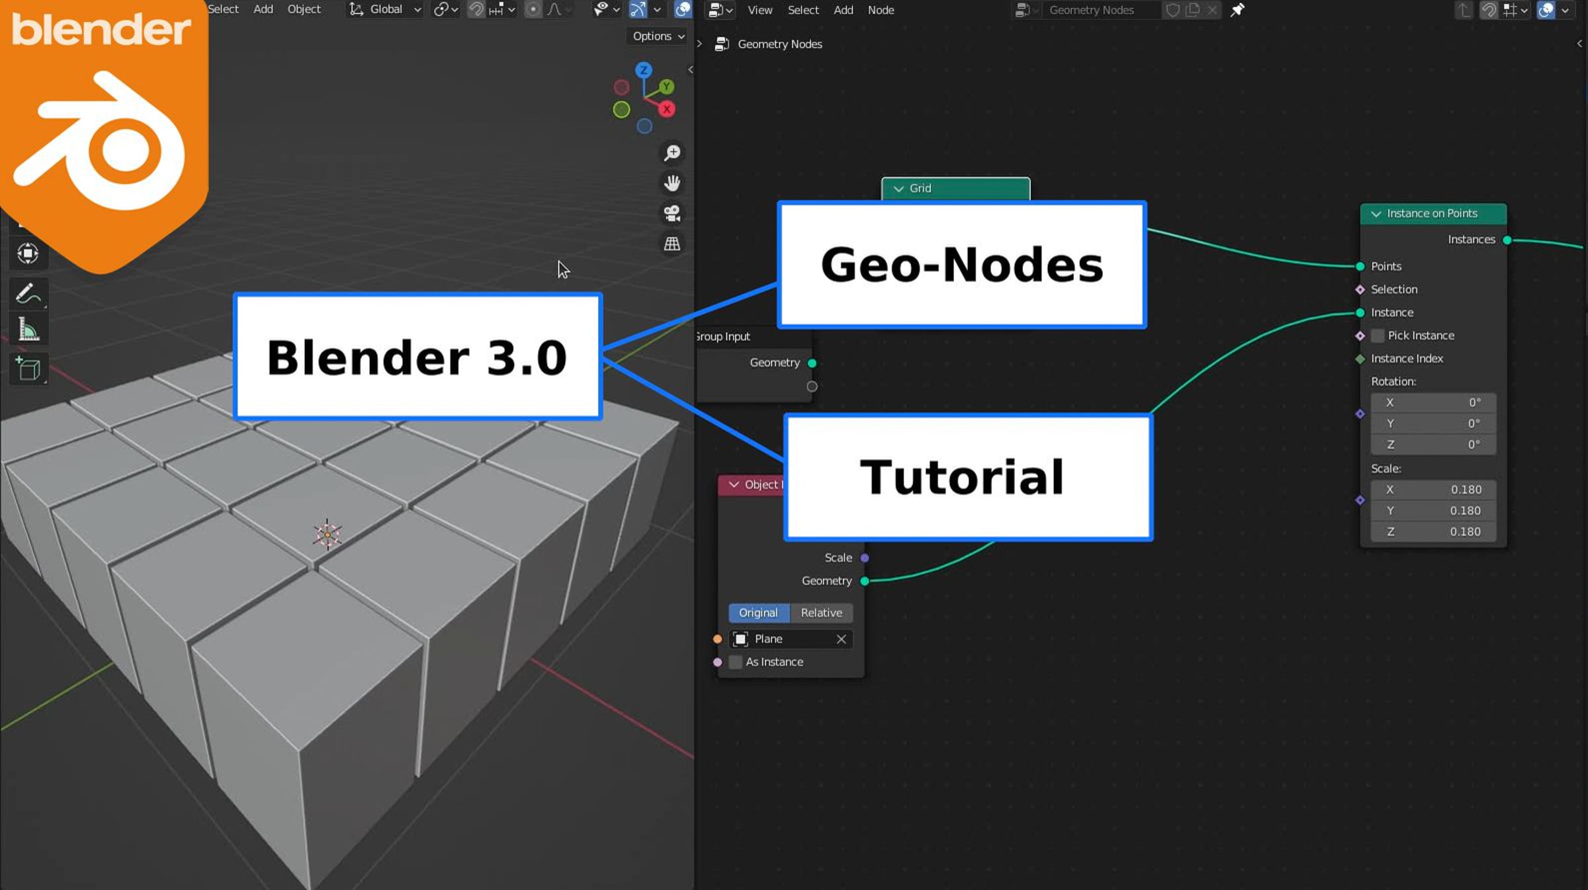Collapse the Instance on Points node
This screenshot has width=1588, height=890.
pyautogui.click(x=1376, y=214)
